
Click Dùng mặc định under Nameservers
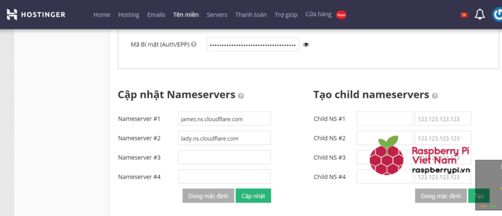[208, 196]
